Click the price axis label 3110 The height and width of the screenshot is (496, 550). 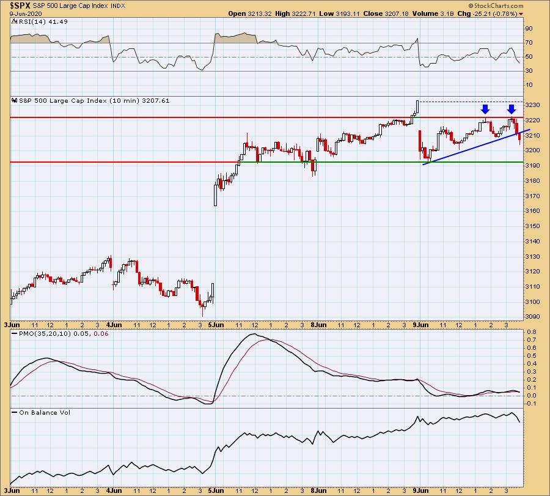(x=532, y=286)
